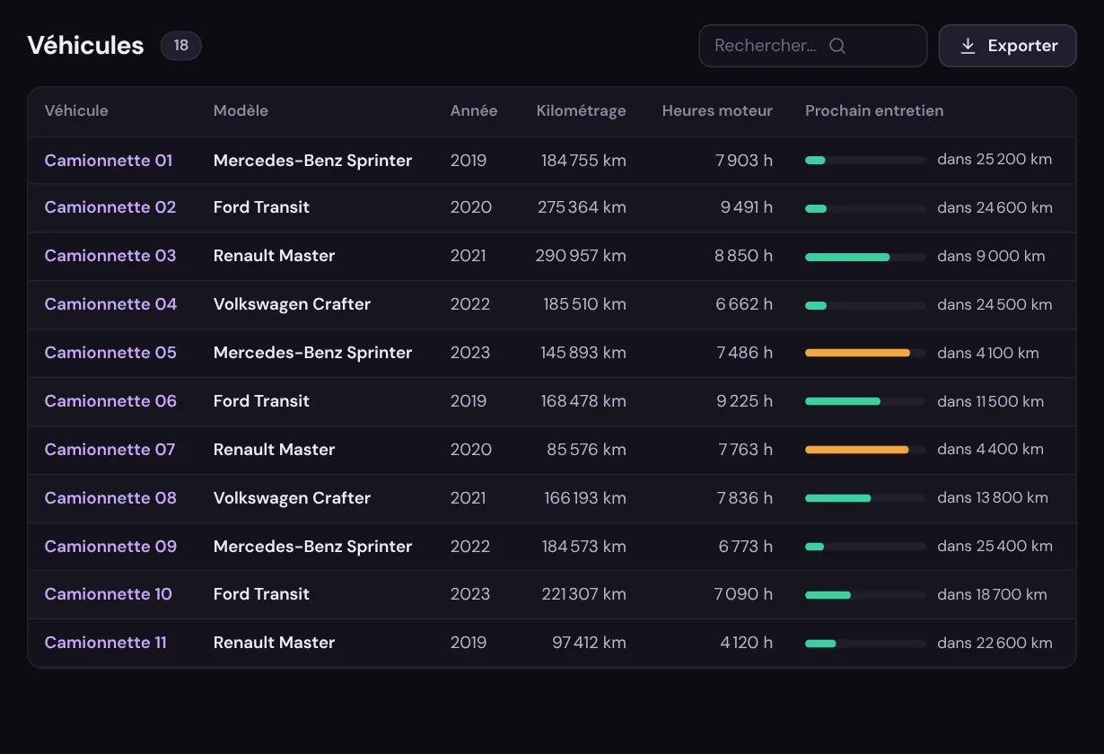
Task: Click the engine hours value 9 491 h
Action: tap(747, 207)
